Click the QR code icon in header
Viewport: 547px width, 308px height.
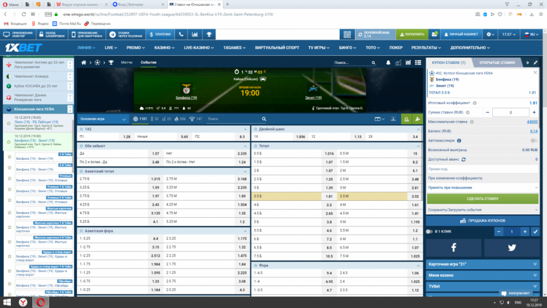click(346, 34)
